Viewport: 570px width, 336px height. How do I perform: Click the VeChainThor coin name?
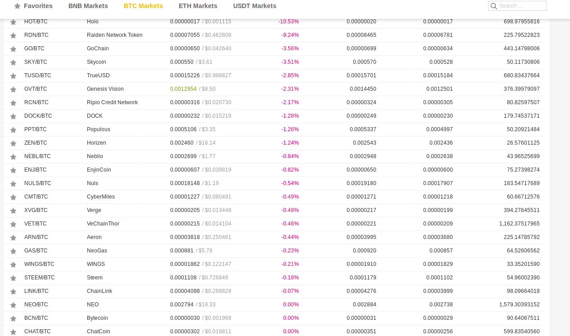[x=103, y=224]
